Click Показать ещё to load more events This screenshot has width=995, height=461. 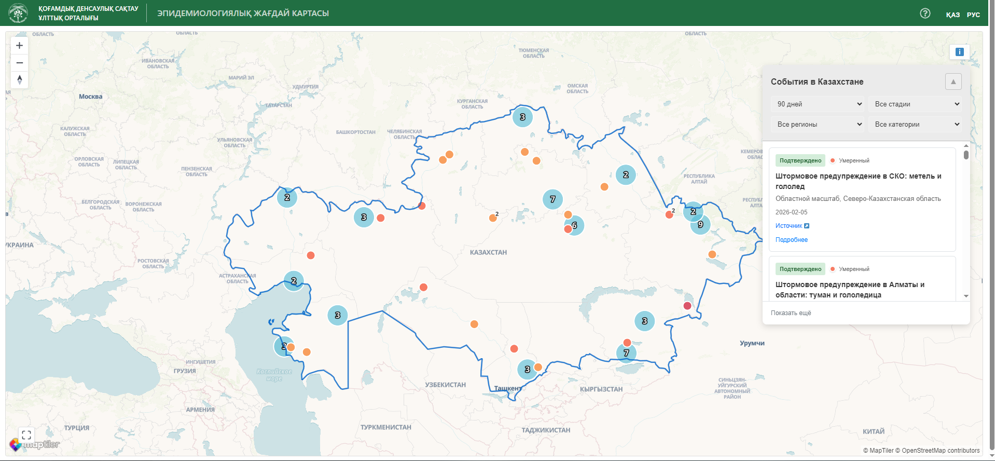pyautogui.click(x=791, y=313)
